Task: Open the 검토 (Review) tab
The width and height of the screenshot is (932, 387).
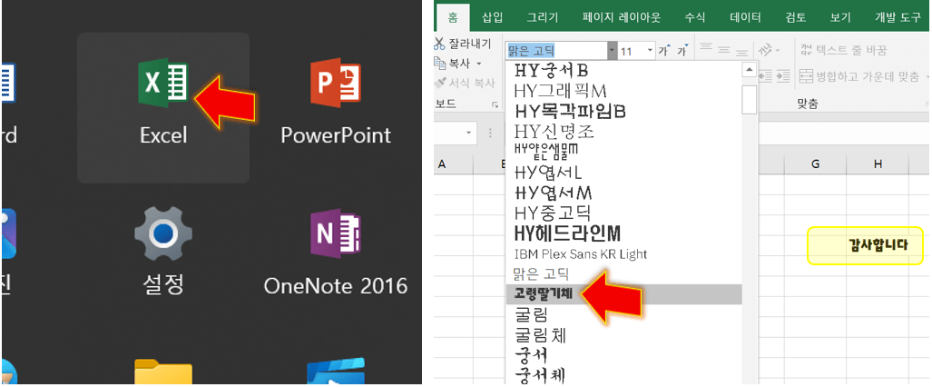Action: click(x=795, y=18)
